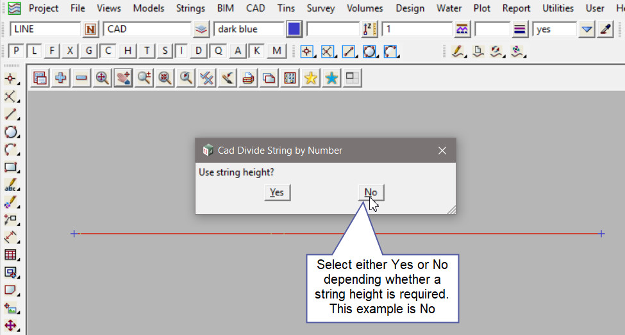625x335 pixels.
Task: Click the overlapping windows icon in view toolbar
Action: 269,78
